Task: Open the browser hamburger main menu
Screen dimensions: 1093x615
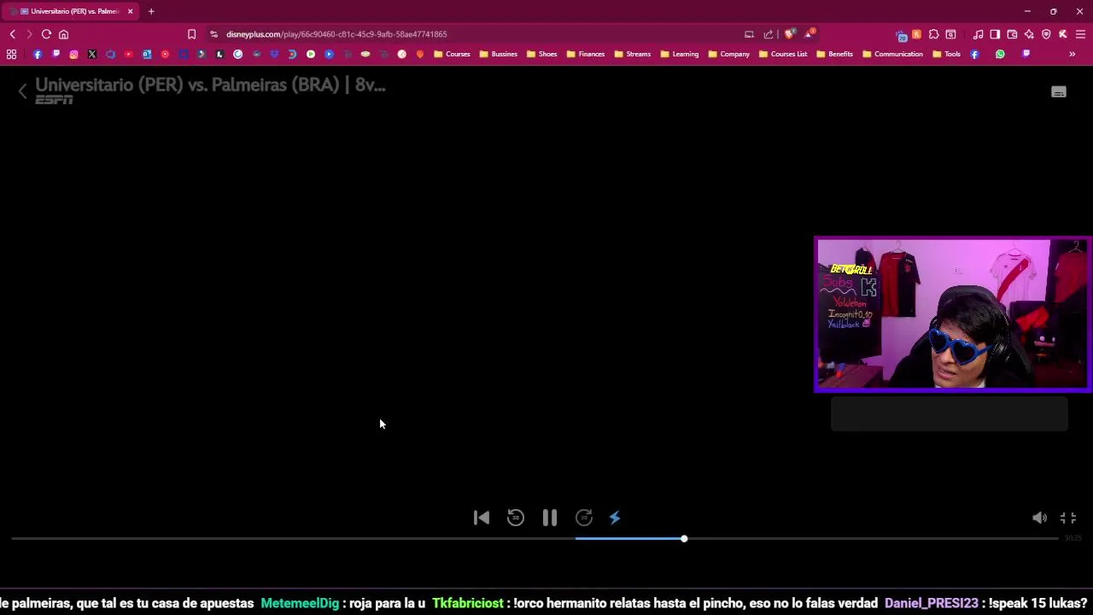Action: click(1080, 34)
